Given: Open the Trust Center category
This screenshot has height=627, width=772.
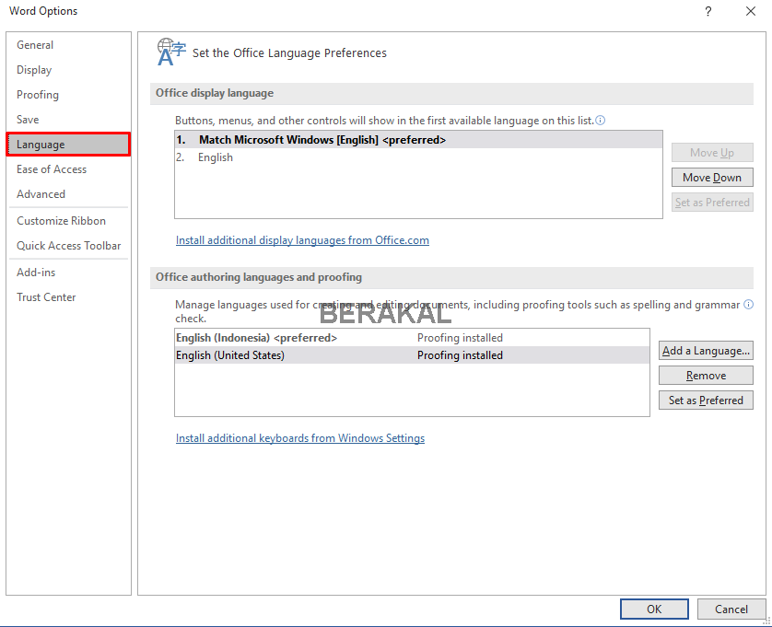Looking at the screenshot, I should pyautogui.click(x=68, y=297).
